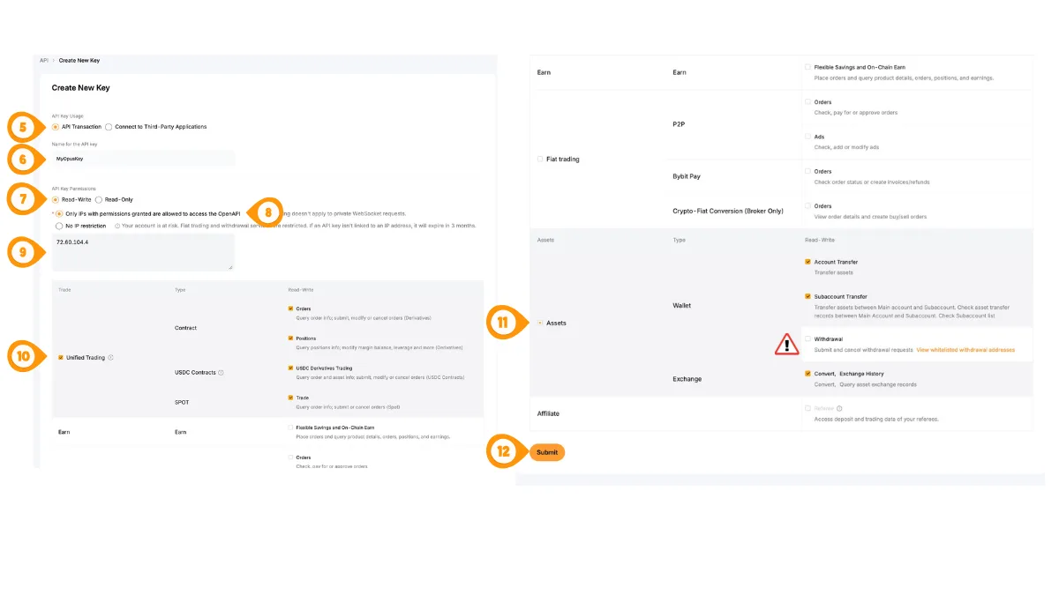
Task: Enable the Bybit Pay Orders checkbox
Action: click(807, 171)
